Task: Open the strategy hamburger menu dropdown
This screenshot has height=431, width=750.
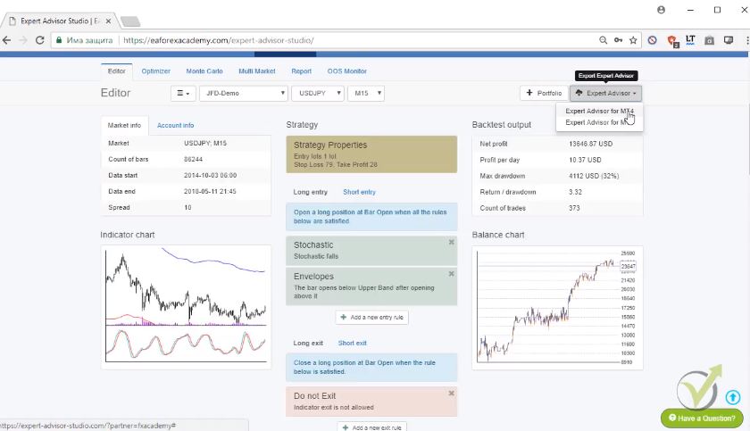Action: point(183,93)
